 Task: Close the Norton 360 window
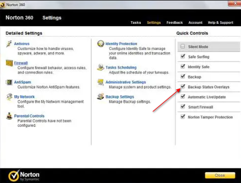(235, 3)
